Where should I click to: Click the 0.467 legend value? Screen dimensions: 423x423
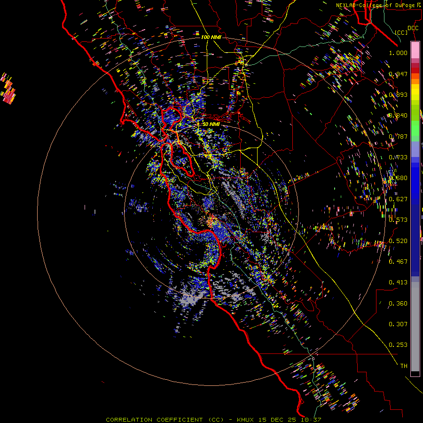click(x=398, y=262)
